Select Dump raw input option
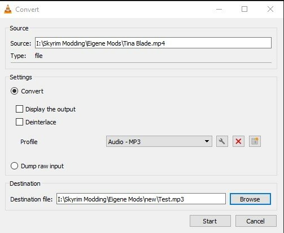Viewport: 284px width, 233px height. tap(15, 166)
